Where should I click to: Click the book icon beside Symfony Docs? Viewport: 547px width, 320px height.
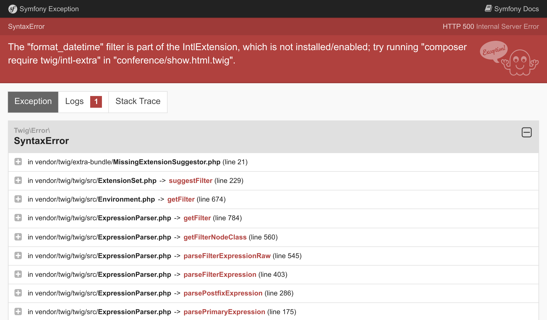click(x=489, y=8)
